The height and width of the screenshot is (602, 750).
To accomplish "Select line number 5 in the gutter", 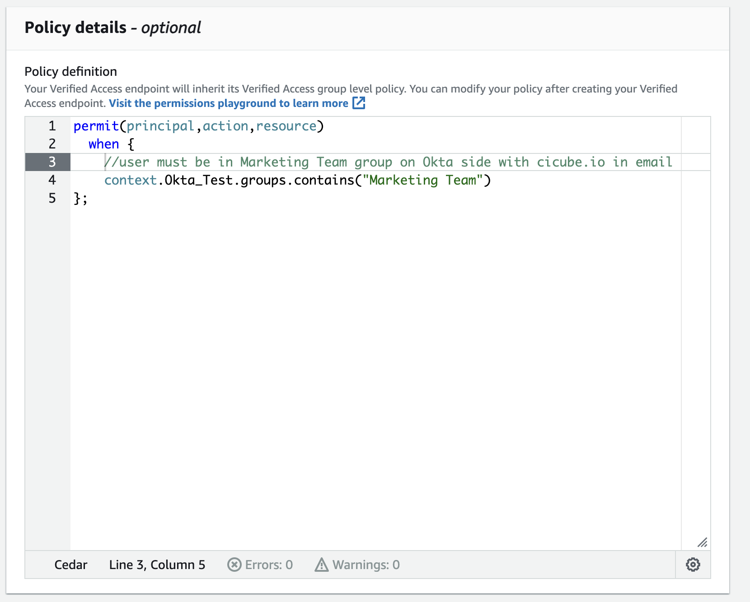I will pyautogui.click(x=52, y=198).
